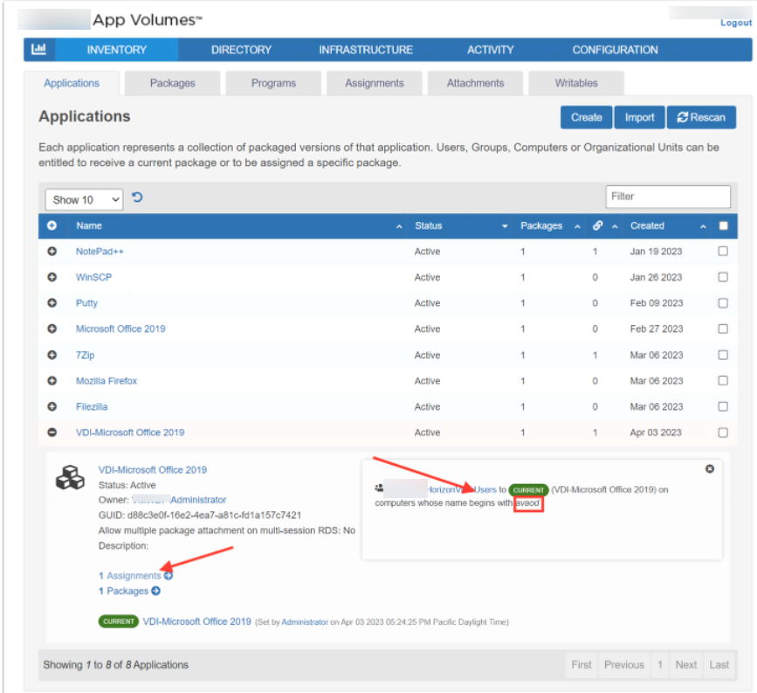Click the arrow icon next to Packages
The height and width of the screenshot is (693, 757).
pos(156,591)
